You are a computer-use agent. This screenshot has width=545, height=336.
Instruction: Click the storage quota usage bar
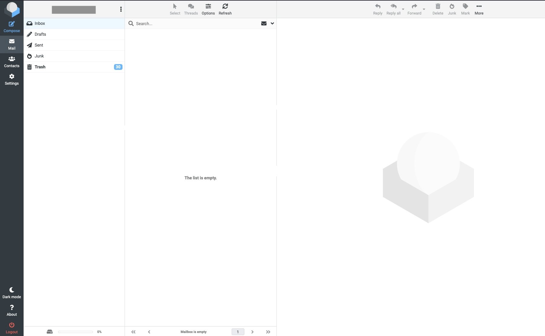[75, 332]
